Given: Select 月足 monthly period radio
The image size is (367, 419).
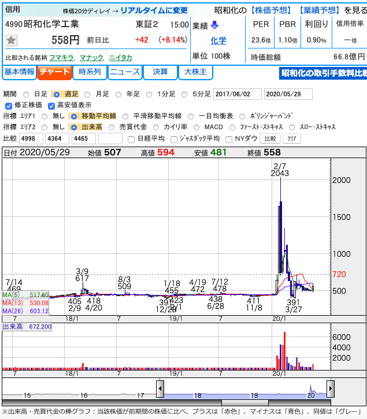Looking at the screenshot, I should 87,95.
